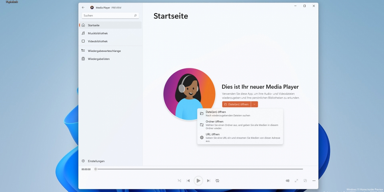Click the Media Player app logo icon
The height and width of the screenshot is (192, 384).
point(92,8)
